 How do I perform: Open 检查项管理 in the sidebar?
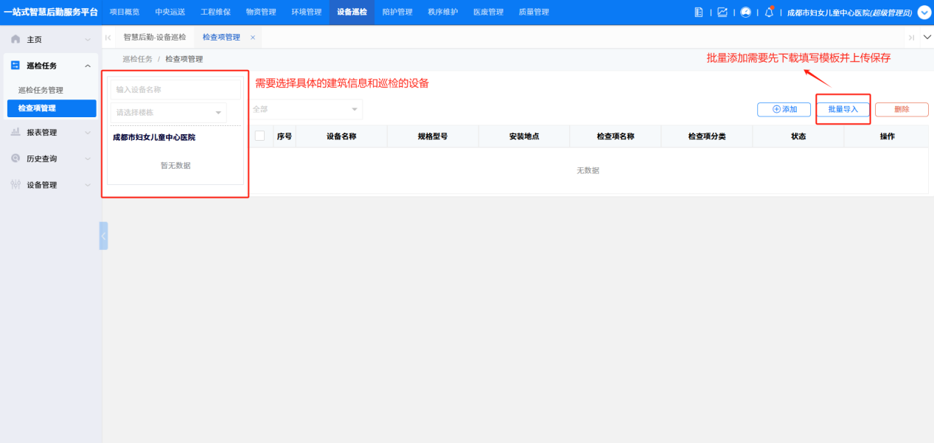(51, 108)
